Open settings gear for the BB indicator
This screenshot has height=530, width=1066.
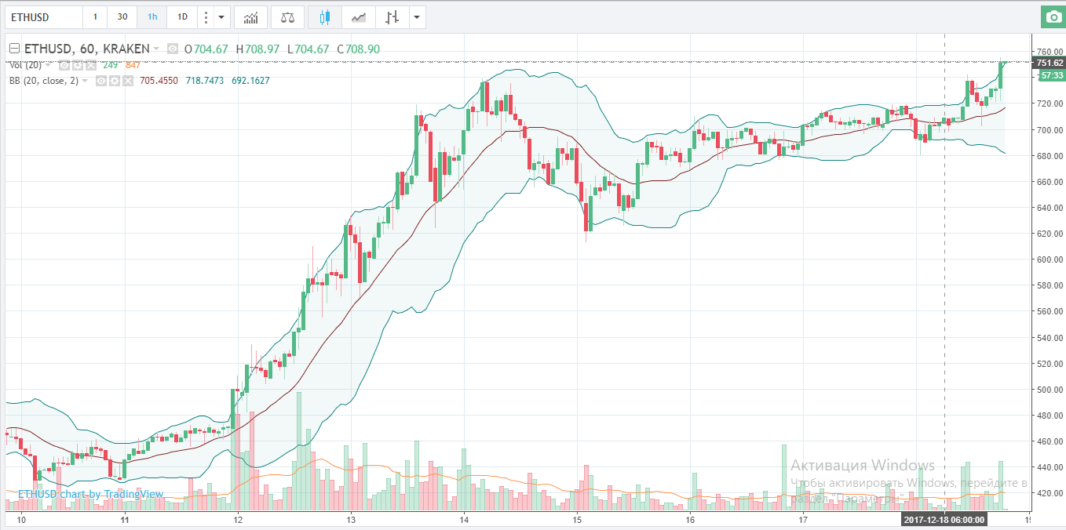coord(114,81)
